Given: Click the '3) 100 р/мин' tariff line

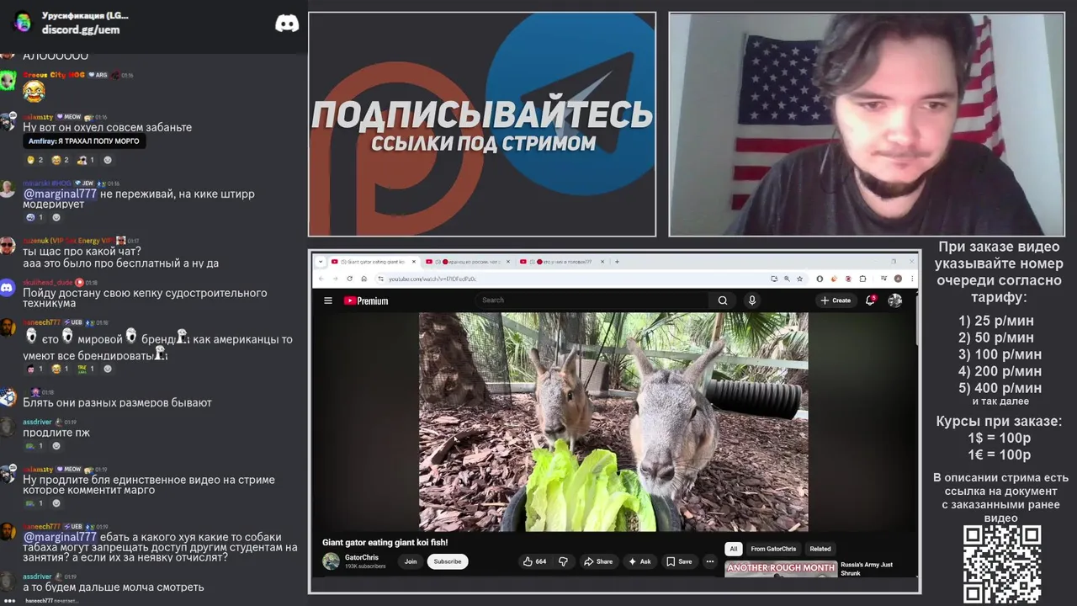Looking at the screenshot, I should [1000, 354].
